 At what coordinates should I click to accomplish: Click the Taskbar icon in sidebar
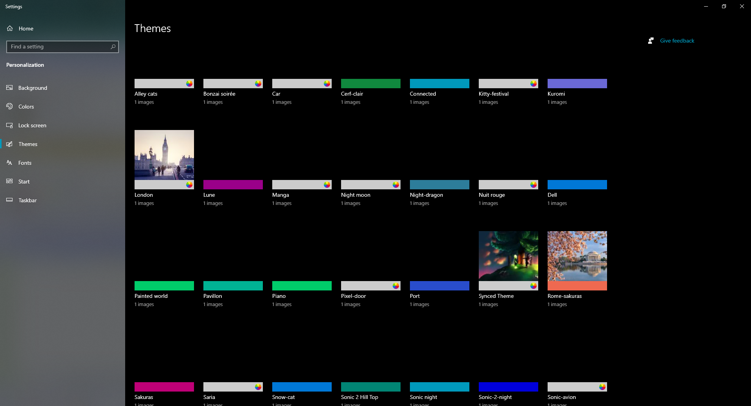click(10, 200)
